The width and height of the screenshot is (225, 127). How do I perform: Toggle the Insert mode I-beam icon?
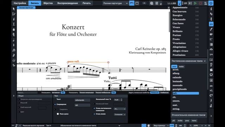14,24
